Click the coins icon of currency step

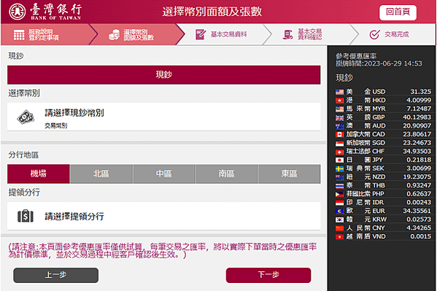coord(114,35)
